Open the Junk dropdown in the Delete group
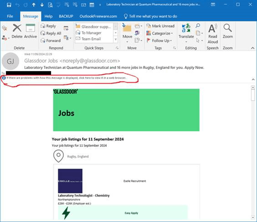The image size is (257, 222). [6, 38]
